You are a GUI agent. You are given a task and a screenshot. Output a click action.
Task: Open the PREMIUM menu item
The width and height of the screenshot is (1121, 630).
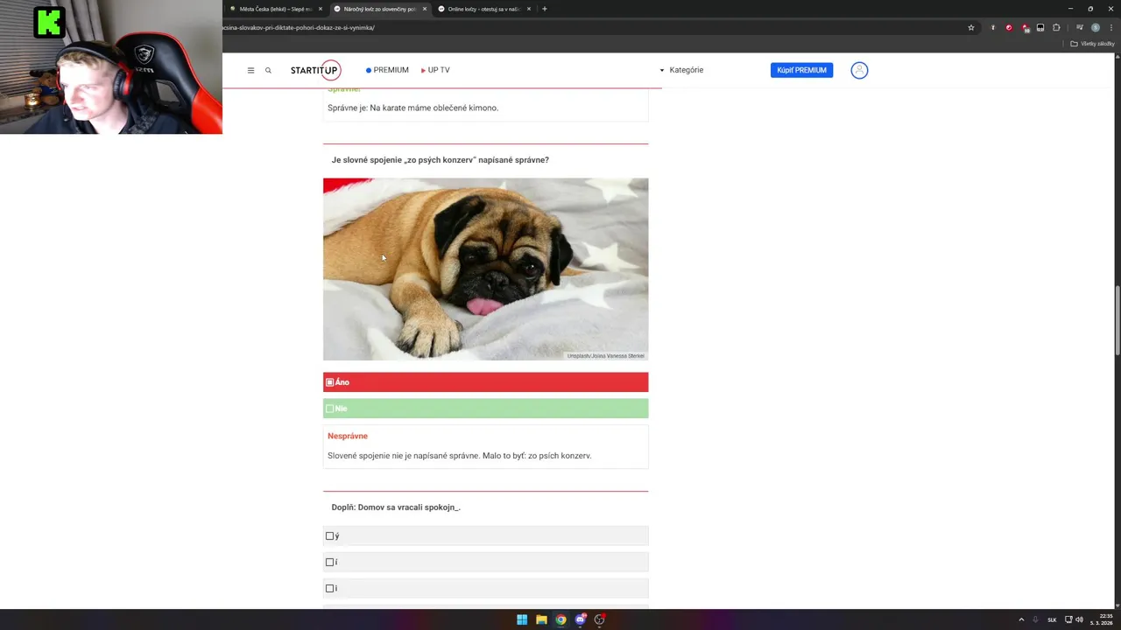[387, 70]
